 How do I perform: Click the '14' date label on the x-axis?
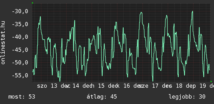(76, 86)
